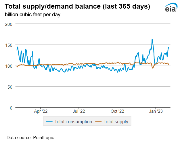Click the 100 y-axis label

[x=9, y=66]
